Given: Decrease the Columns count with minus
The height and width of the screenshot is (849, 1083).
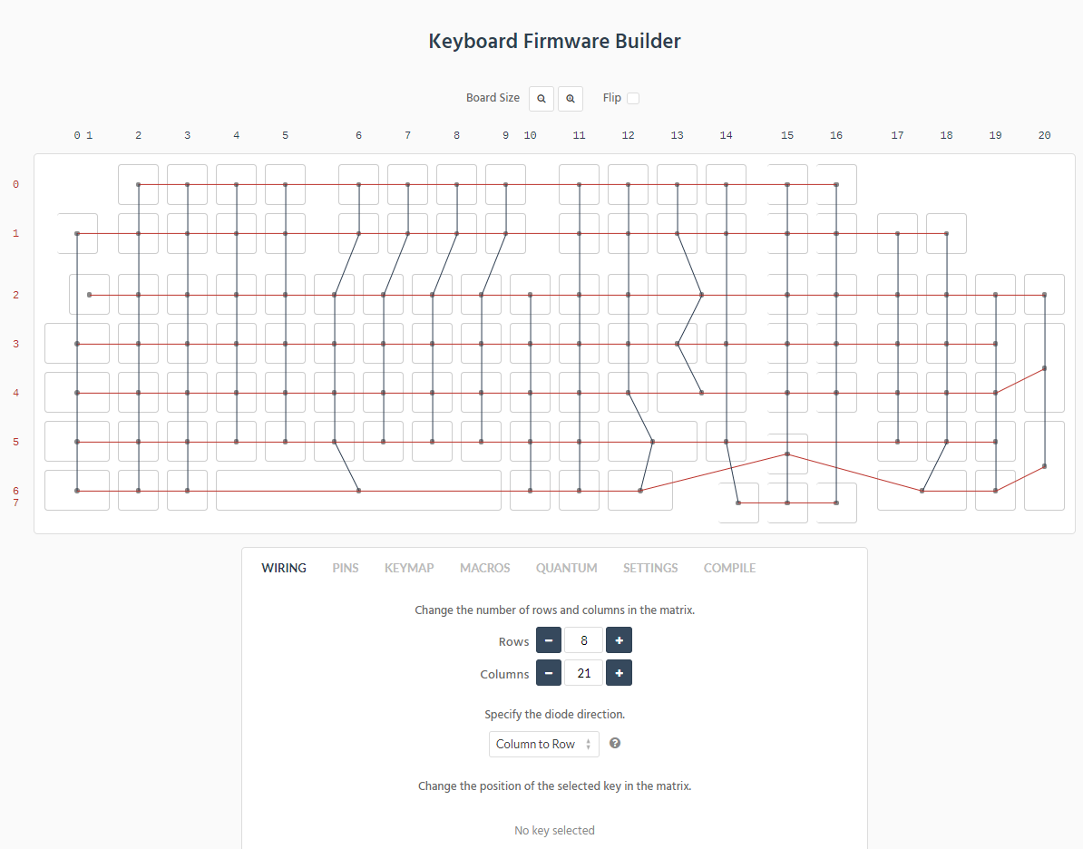Looking at the screenshot, I should click(549, 673).
